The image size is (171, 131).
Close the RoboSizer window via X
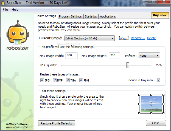(x=164, y=2)
